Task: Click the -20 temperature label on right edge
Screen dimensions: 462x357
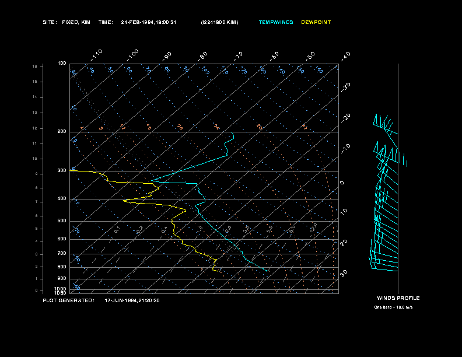Action: click(x=346, y=118)
